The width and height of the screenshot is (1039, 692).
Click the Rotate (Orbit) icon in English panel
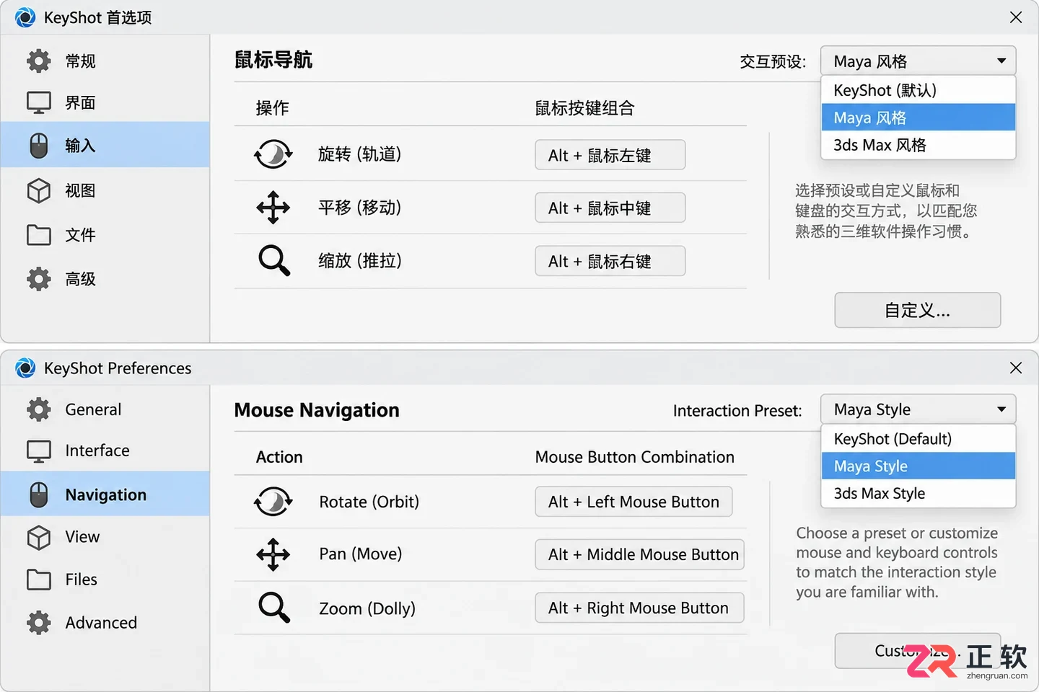click(273, 502)
